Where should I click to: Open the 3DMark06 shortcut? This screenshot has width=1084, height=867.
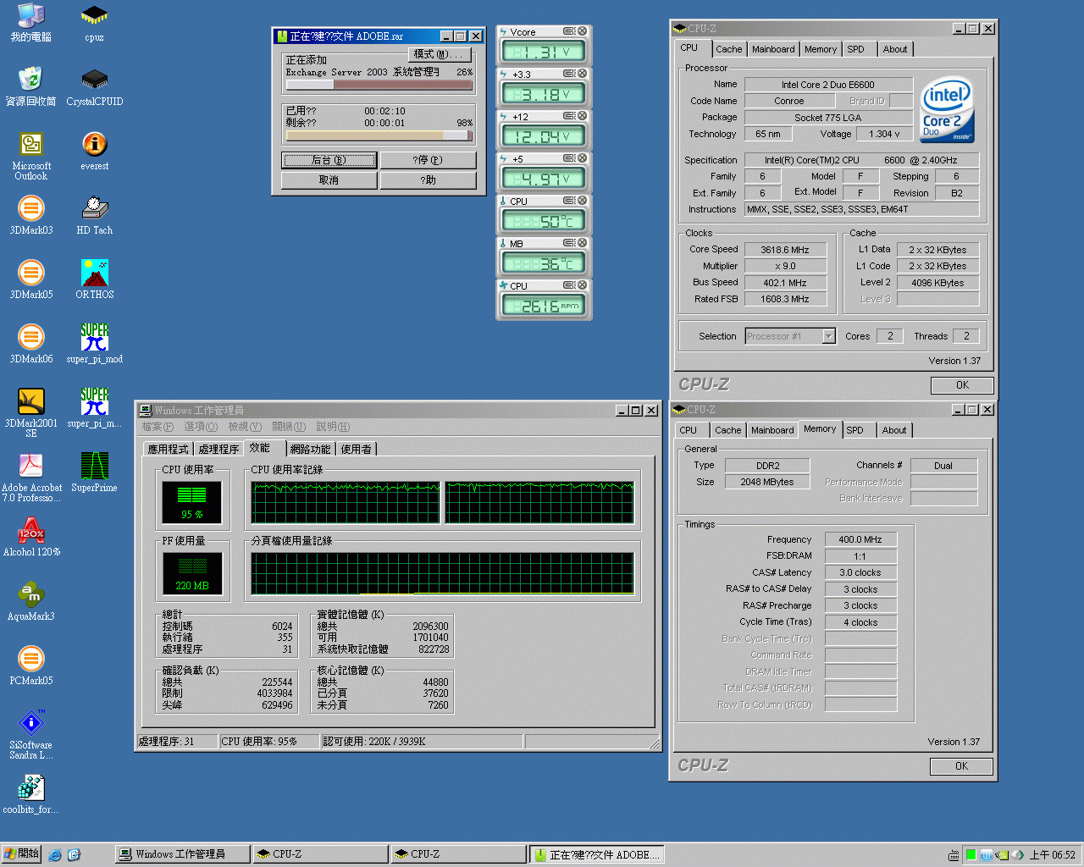(31, 339)
